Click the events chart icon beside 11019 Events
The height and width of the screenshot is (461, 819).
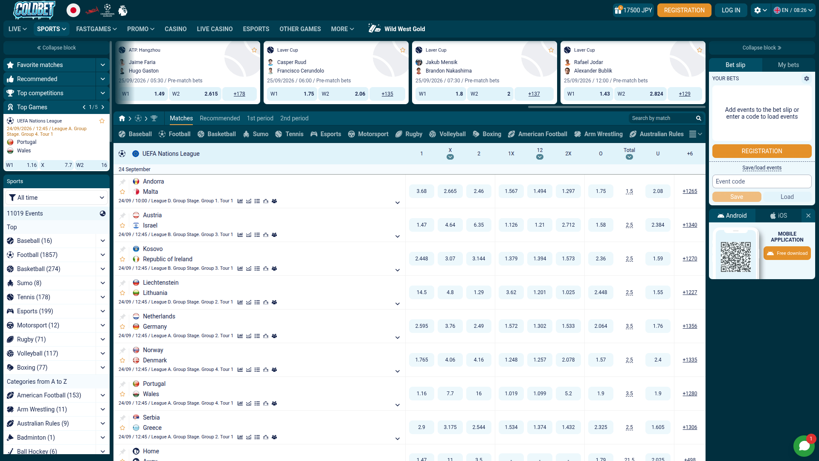[103, 213]
